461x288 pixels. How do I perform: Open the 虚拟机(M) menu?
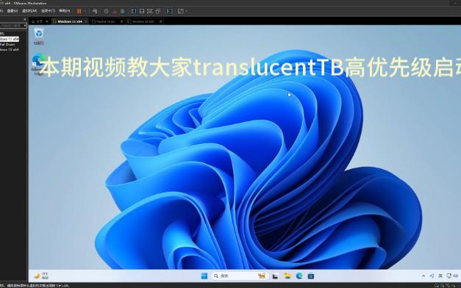click(29, 11)
